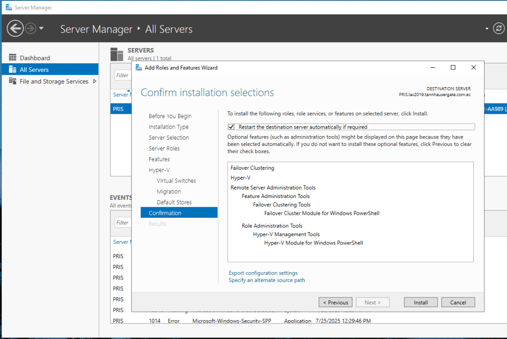The image size is (507, 339).
Task: Open navigation history dropdown arrow
Action: (42, 29)
